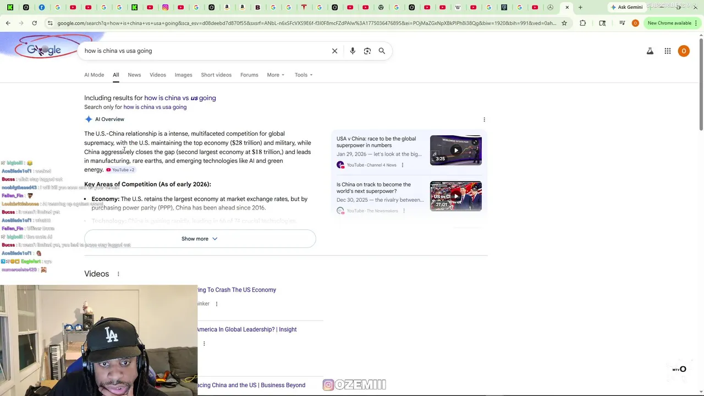Image resolution: width=704 pixels, height=396 pixels.
Task: Click suggested query 'how is china vs us going'
Action: point(180,98)
